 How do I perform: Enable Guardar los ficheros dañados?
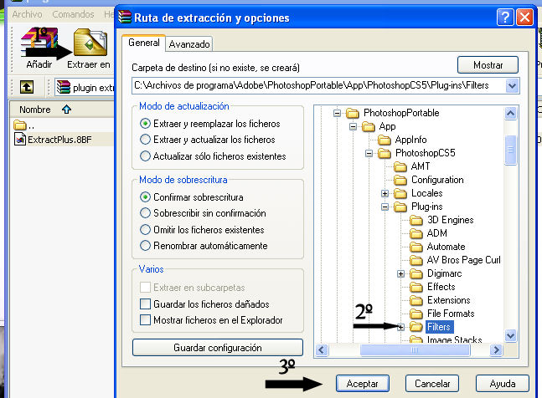click(x=145, y=304)
